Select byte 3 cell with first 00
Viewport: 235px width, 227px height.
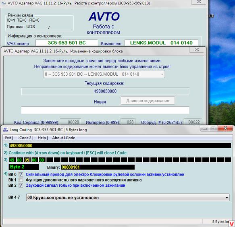click(34, 160)
